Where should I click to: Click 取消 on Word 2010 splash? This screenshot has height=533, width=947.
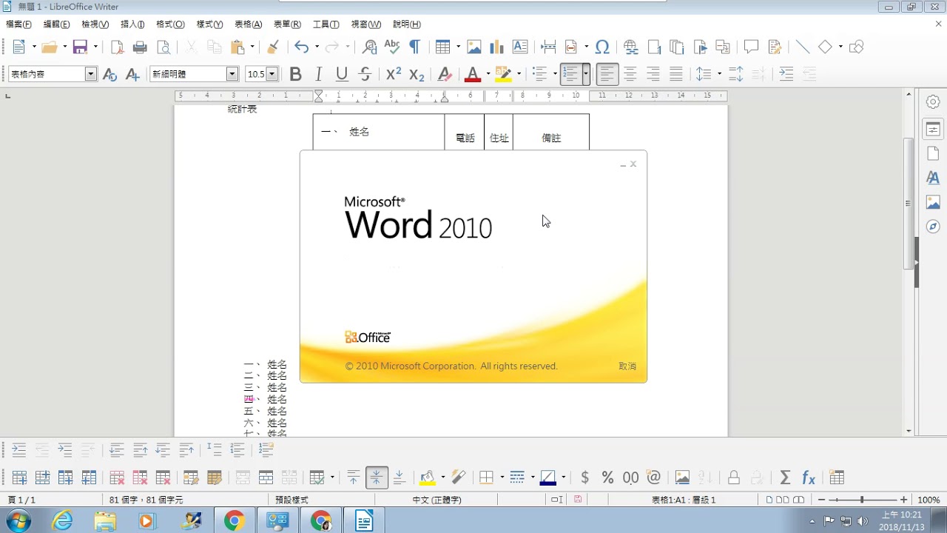tap(627, 366)
